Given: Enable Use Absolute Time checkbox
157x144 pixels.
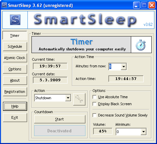Looking at the screenshot, I should coord(94,97).
